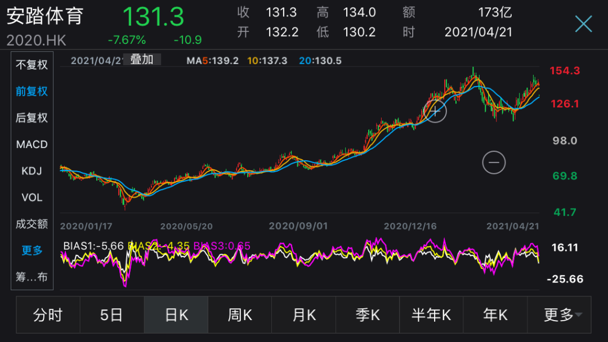Image resolution: width=608 pixels, height=342 pixels.
Task: Tap the date 2021/04/21 in header
Action: coord(478,32)
